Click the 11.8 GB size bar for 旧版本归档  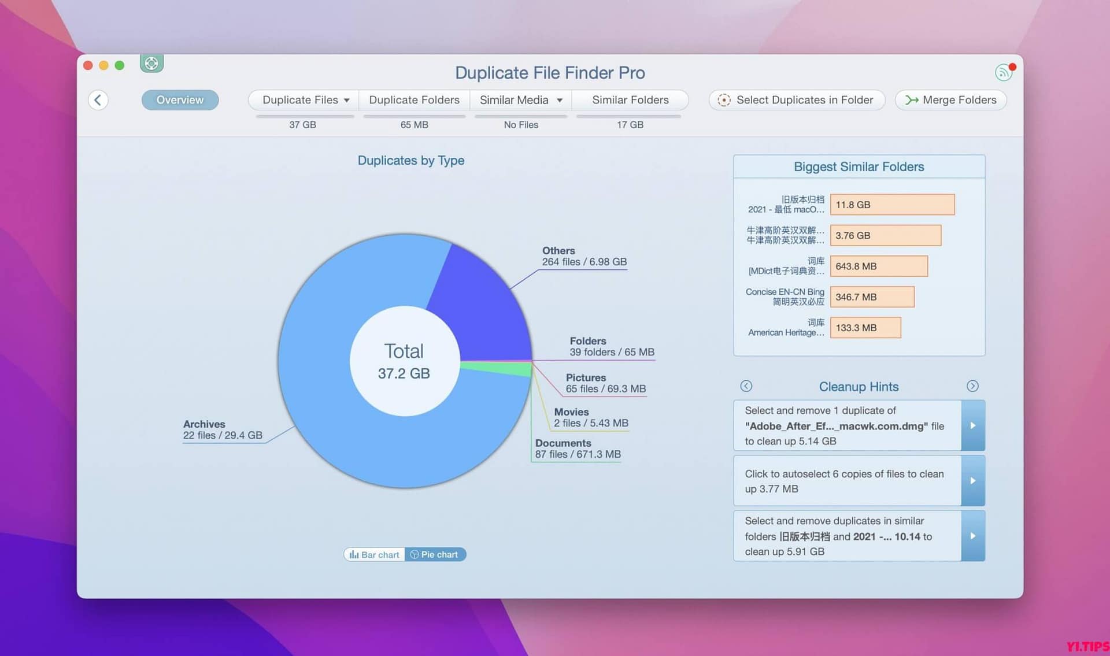coord(892,205)
